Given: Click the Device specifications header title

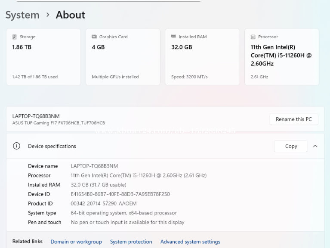Looking at the screenshot, I should coord(52,146).
